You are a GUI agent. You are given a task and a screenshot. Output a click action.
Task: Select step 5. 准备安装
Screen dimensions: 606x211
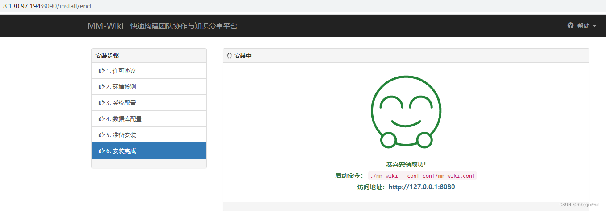pyautogui.click(x=149, y=135)
